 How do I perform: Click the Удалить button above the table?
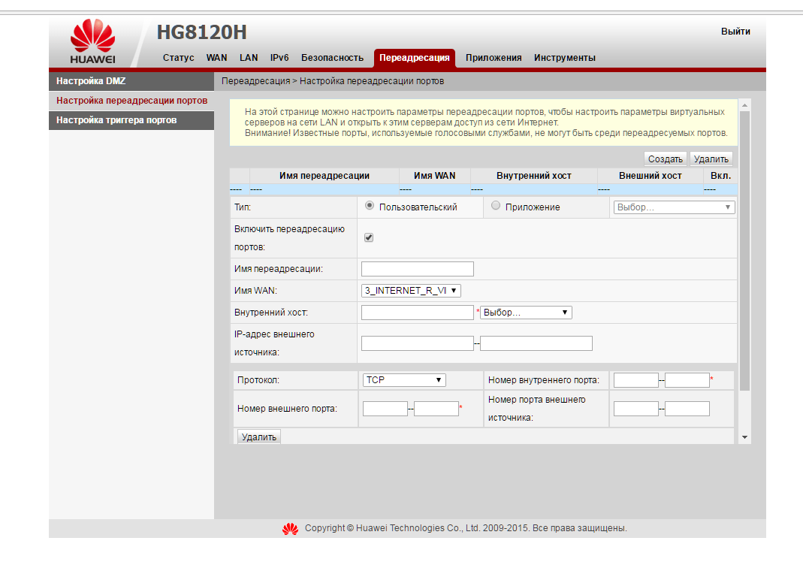click(x=711, y=159)
